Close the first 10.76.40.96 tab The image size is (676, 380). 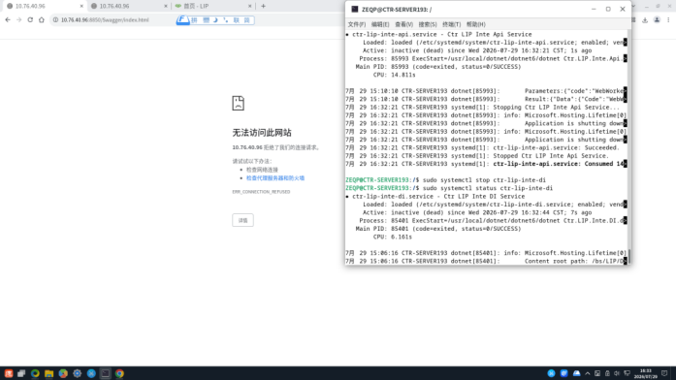(x=81, y=6)
